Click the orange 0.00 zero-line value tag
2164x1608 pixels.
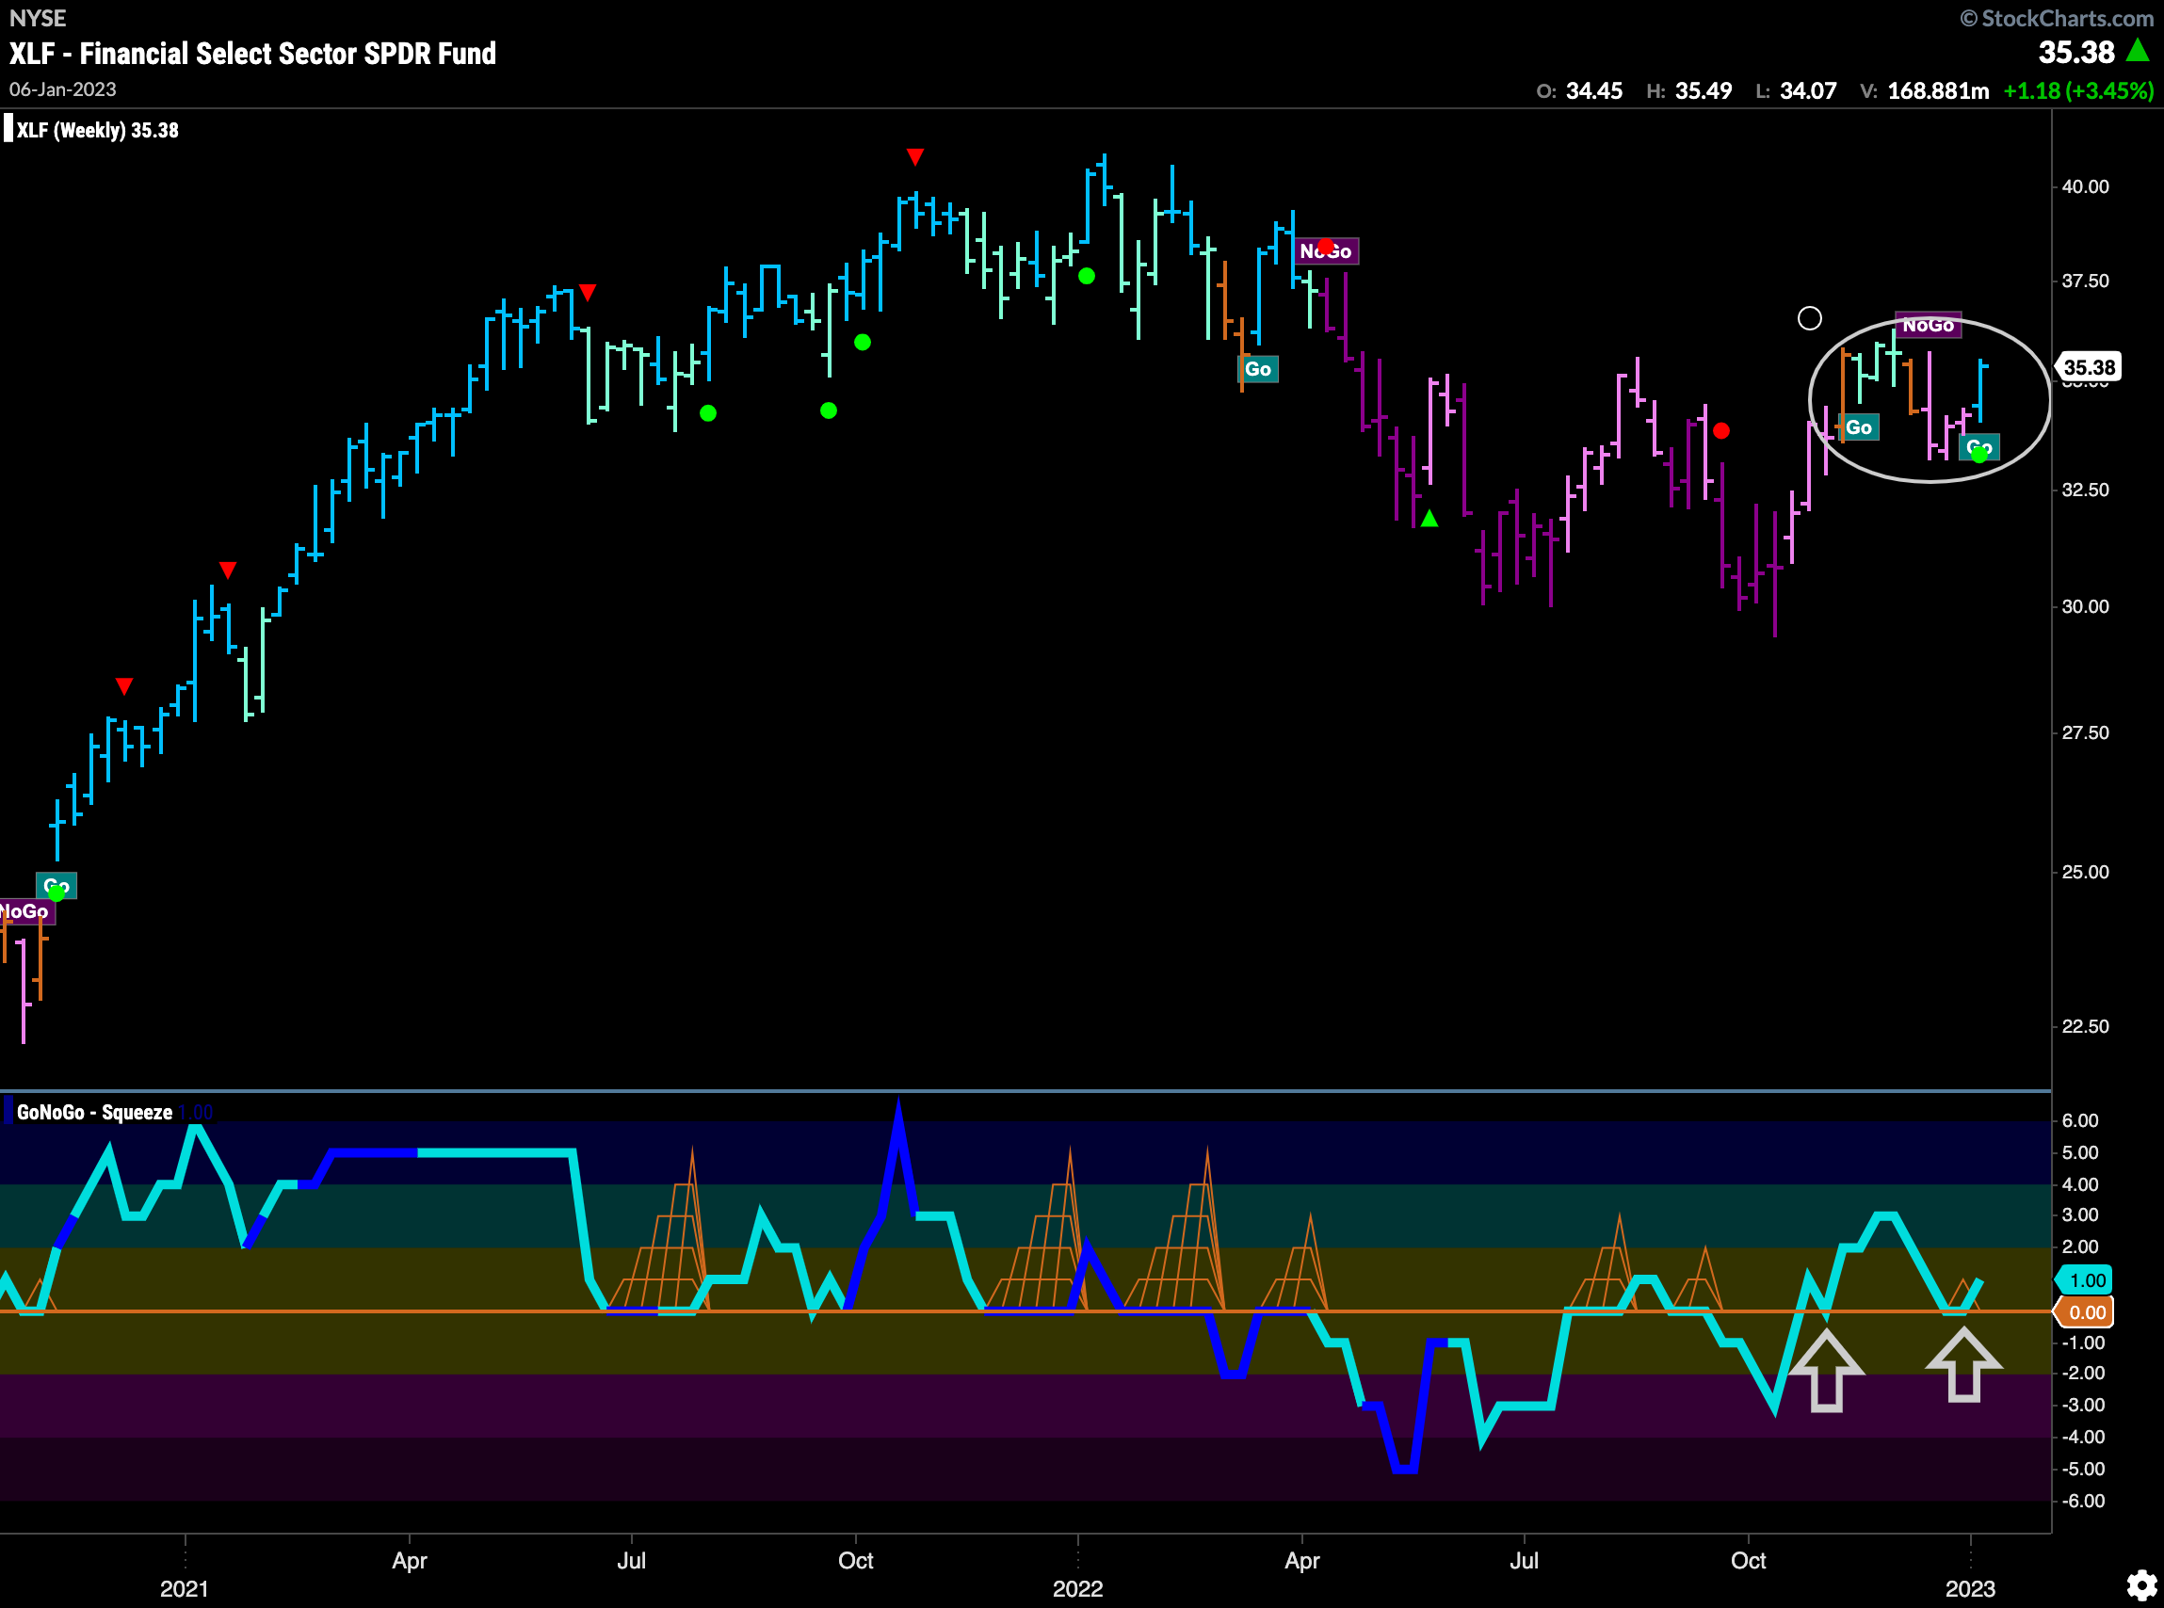tap(2085, 1312)
